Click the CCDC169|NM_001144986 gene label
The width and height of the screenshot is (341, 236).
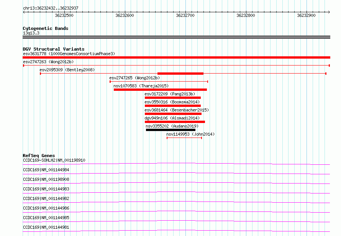46,208
